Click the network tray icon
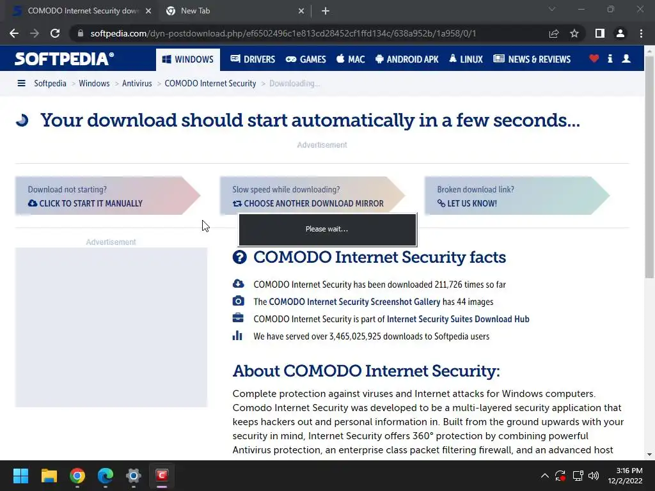This screenshot has height=491, width=655. coord(578,476)
